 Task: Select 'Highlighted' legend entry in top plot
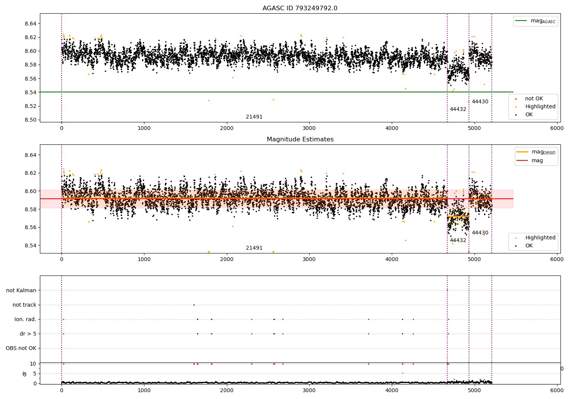540,107
